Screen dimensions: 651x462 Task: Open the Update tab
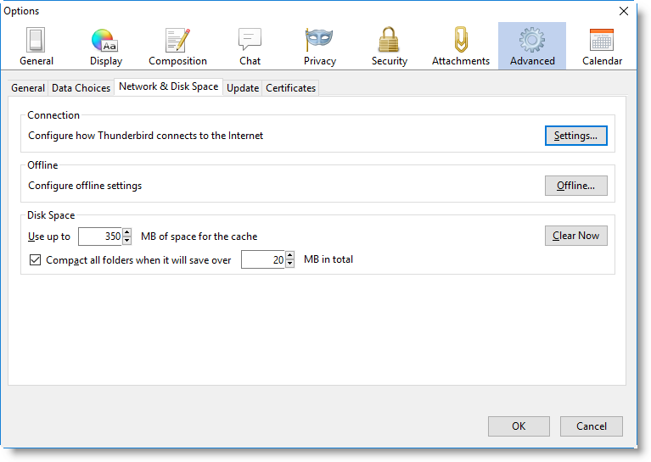(x=243, y=88)
